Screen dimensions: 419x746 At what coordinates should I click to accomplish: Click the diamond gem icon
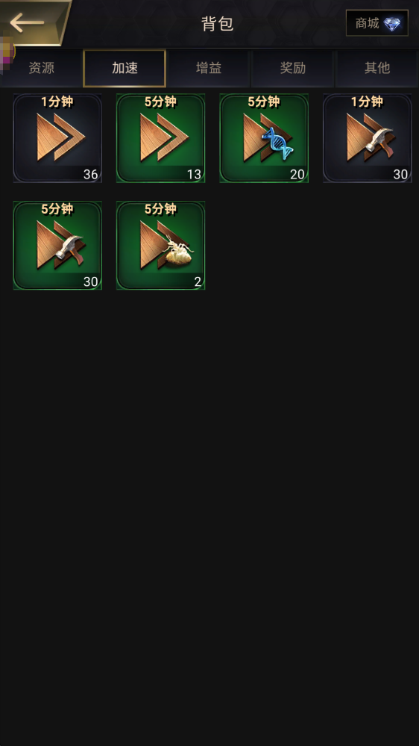point(392,24)
